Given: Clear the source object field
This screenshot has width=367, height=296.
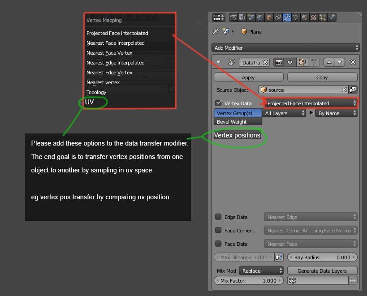Looking at the screenshot, I should pos(344,90).
